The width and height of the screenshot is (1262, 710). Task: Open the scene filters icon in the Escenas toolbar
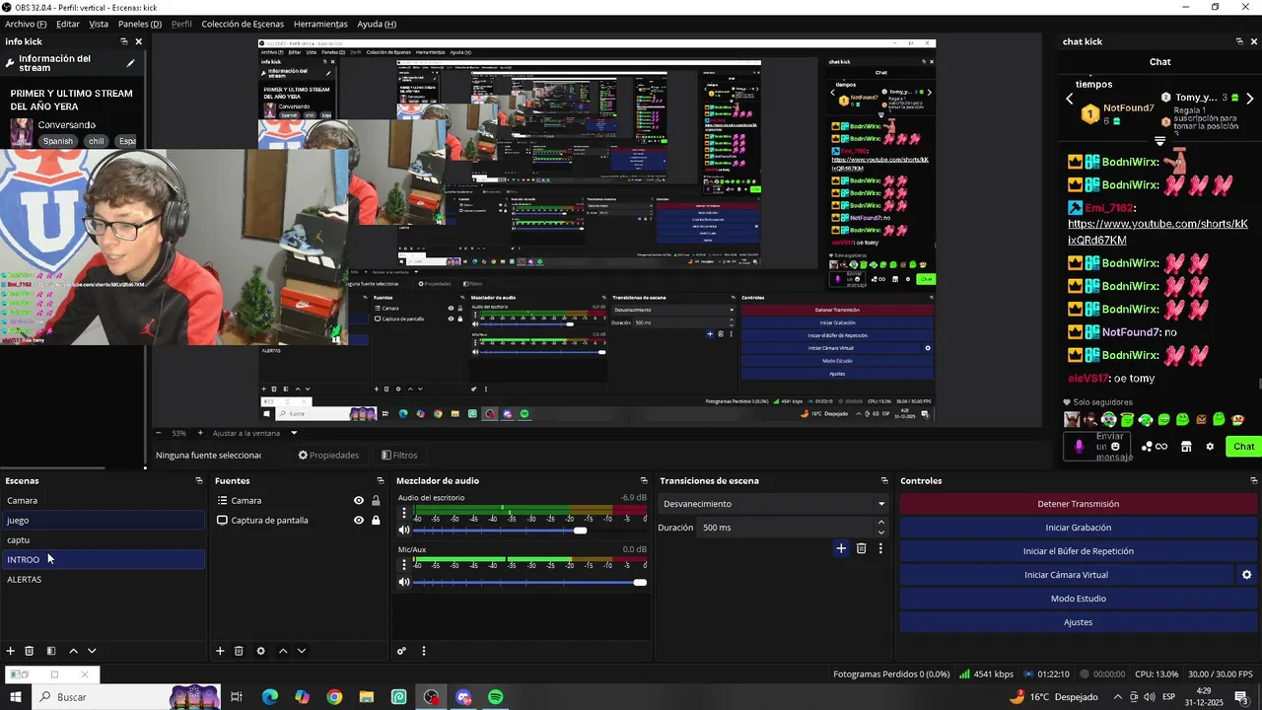click(51, 651)
